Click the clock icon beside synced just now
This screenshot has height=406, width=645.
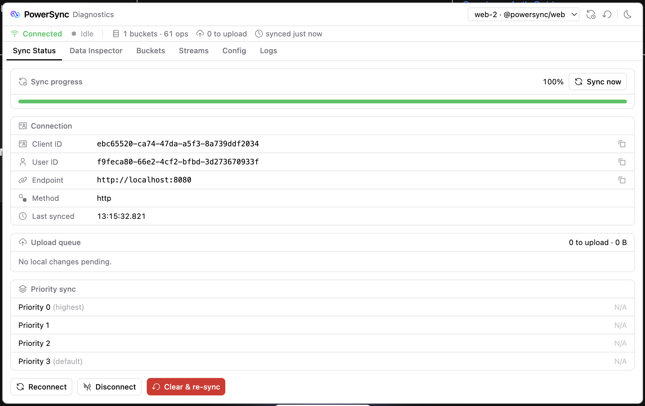[x=259, y=34]
